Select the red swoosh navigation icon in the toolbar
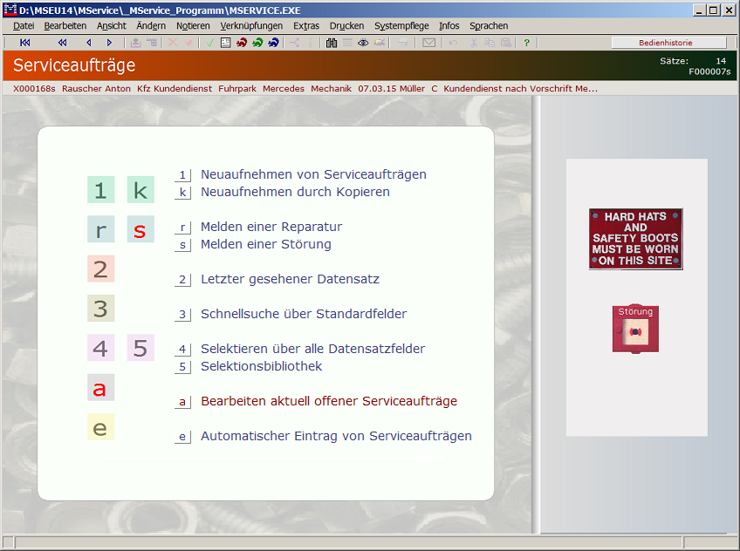The width and height of the screenshot is (740, 551). [240, 42]
